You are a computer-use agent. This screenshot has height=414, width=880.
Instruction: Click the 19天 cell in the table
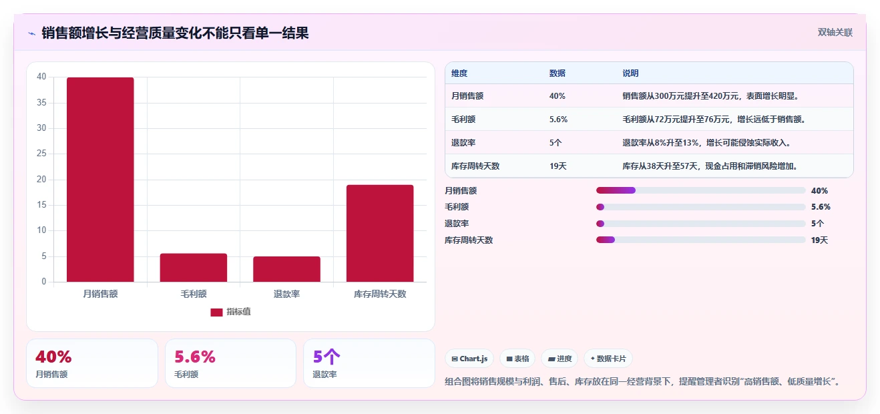point(558,166)
